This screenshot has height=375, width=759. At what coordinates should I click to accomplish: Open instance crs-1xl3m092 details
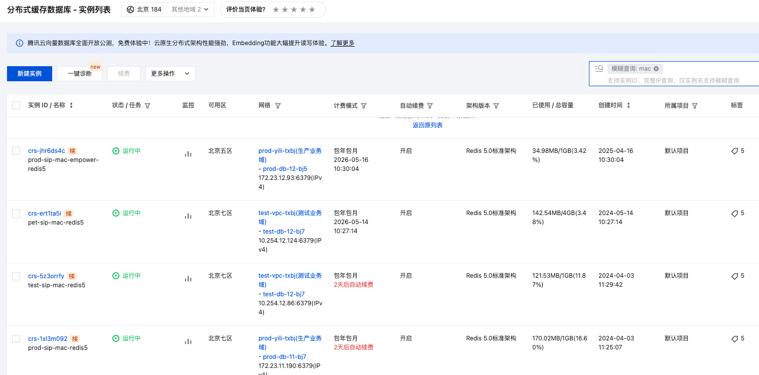pos(48,339)
